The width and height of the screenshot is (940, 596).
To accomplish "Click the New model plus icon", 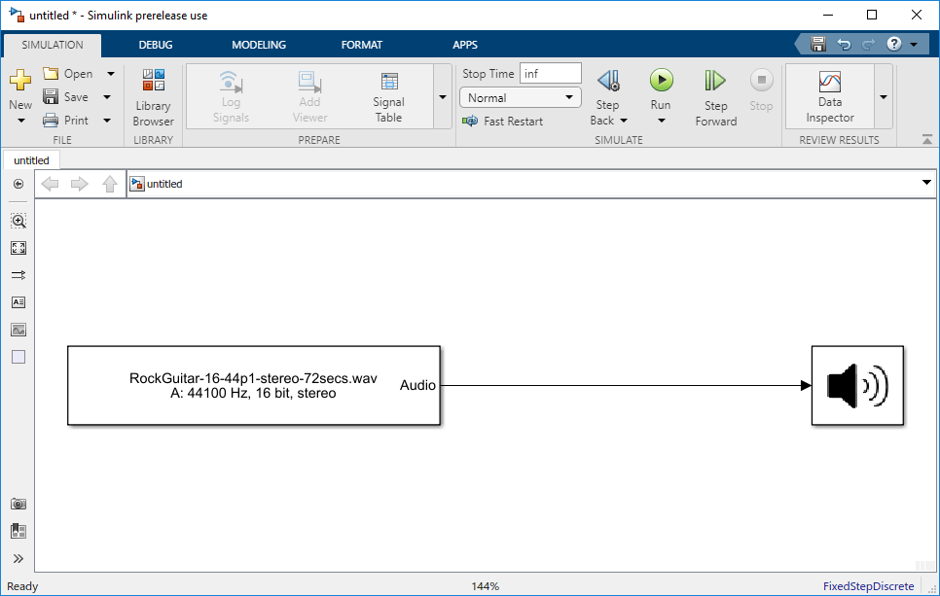I will click(20, 80).
